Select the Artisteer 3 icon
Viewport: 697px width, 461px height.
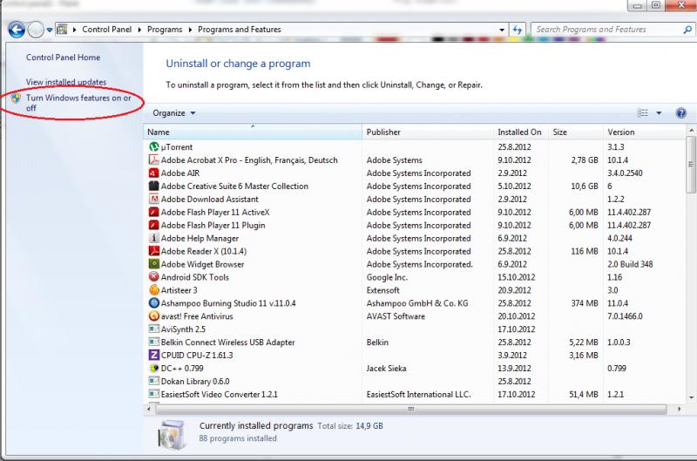(153, 290)
